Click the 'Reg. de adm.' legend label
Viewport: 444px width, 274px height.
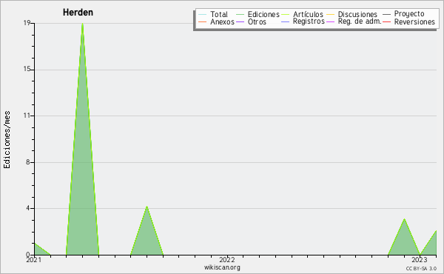point(360,21)
